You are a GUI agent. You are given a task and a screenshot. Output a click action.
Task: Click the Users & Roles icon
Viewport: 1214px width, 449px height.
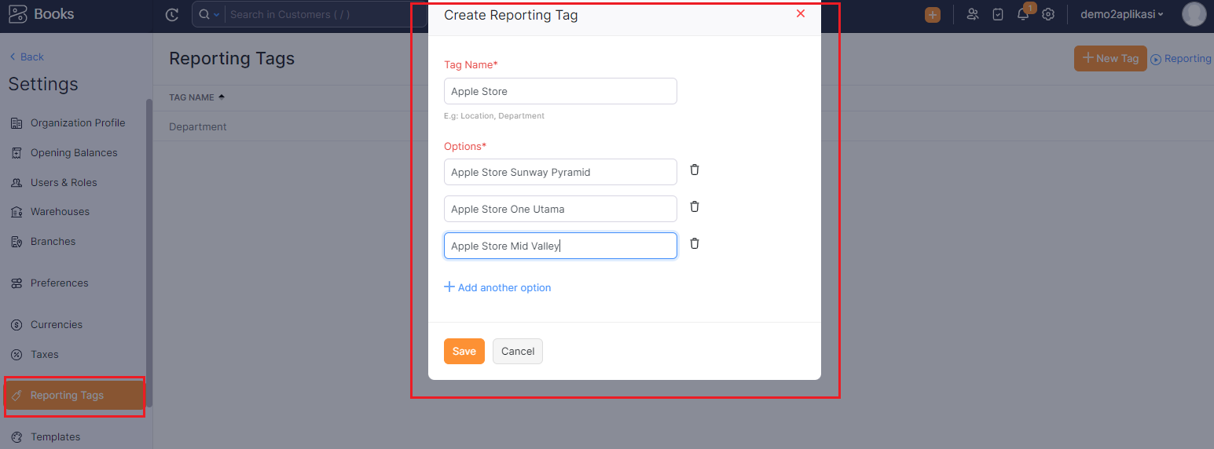pos(17,183)
